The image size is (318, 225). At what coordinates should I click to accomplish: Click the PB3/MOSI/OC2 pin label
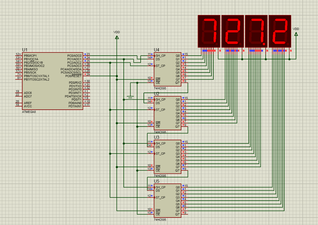coord(34,66)
